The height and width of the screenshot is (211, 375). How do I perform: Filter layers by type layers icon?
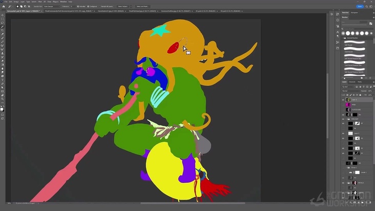coord(364,87)
